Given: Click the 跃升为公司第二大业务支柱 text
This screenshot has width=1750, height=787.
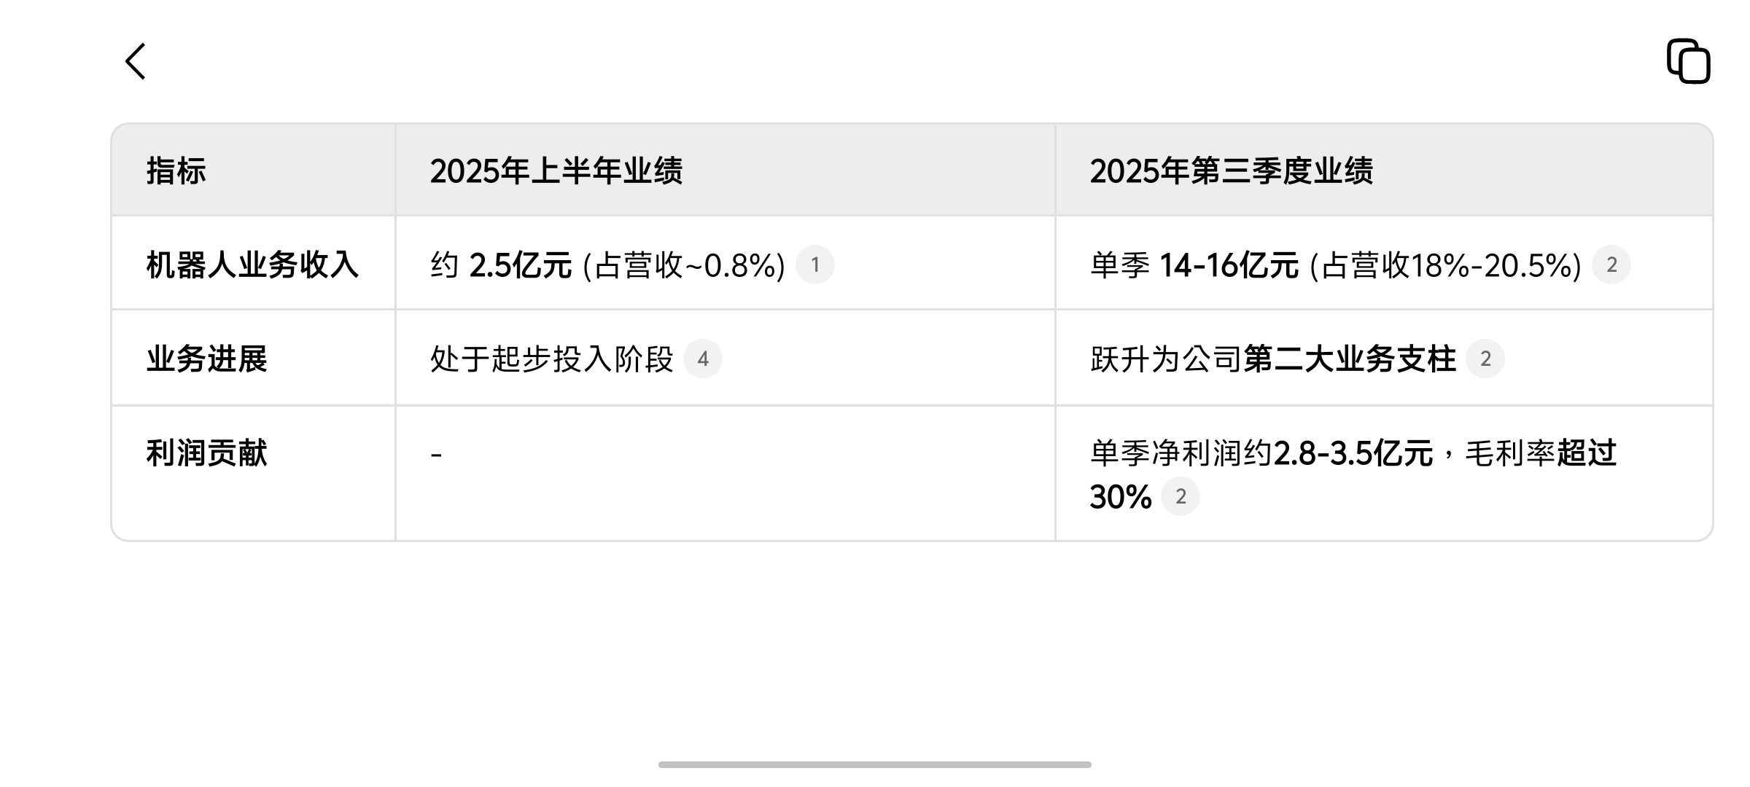Looking at the screenshot, I should tap(1272, 359).
